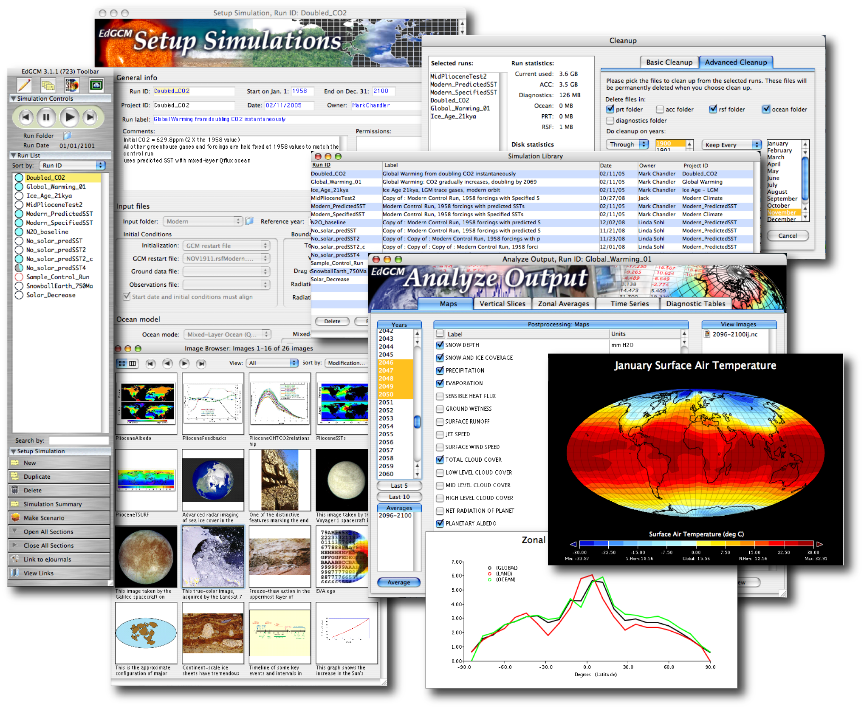Open the Sort by Run ID dropdown
This screenshot has width=864, height=709.
73,165
